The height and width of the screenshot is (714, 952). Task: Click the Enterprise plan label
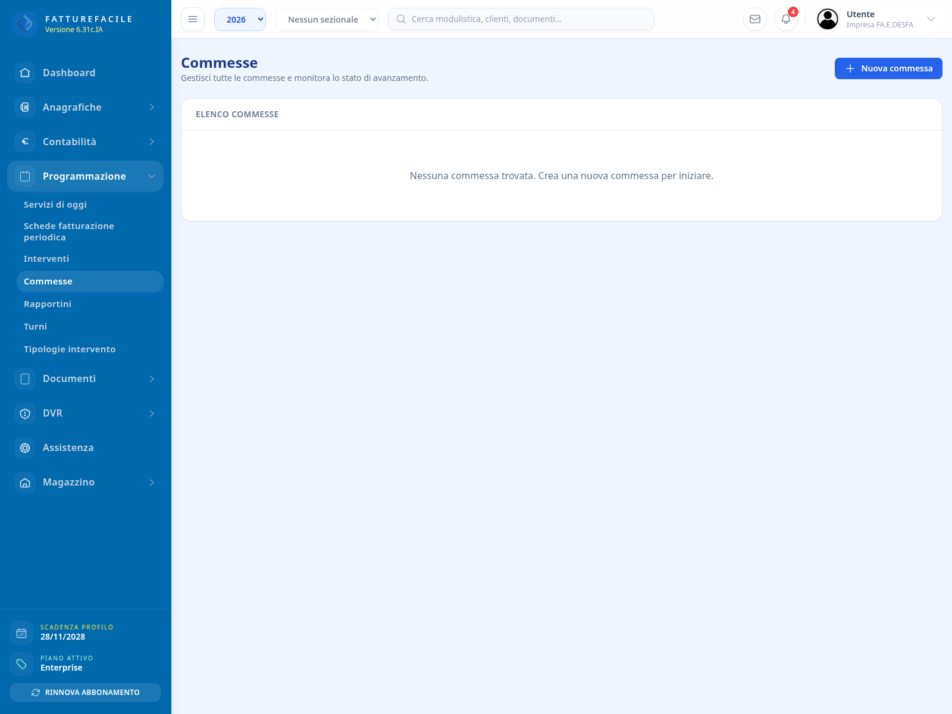coord(61,668)
